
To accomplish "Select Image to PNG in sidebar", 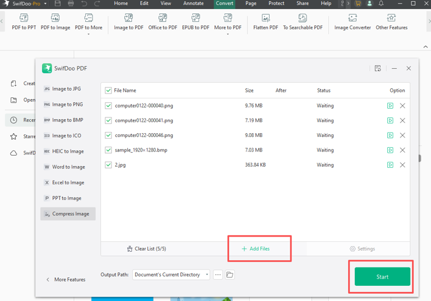I will [x=67, y=105].
